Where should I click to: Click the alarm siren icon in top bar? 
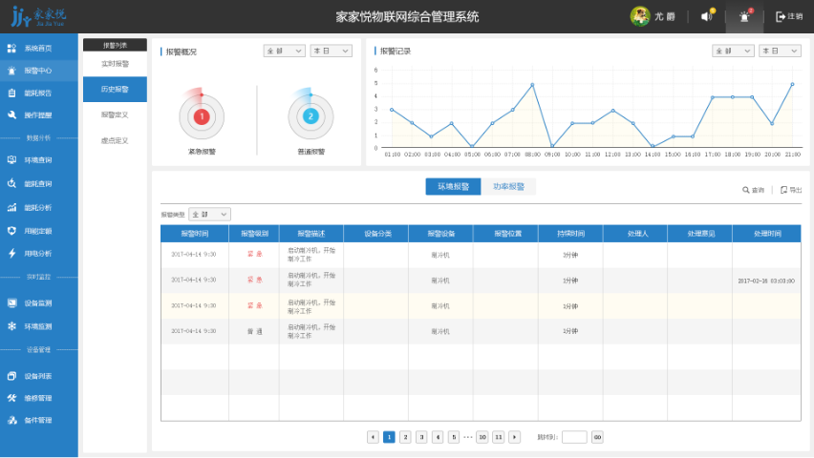point(744,16)
